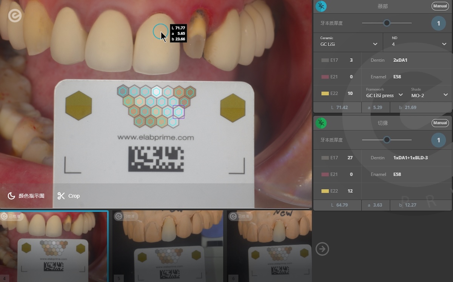Select the 切缘 panel header

click(x=382, y=123)
